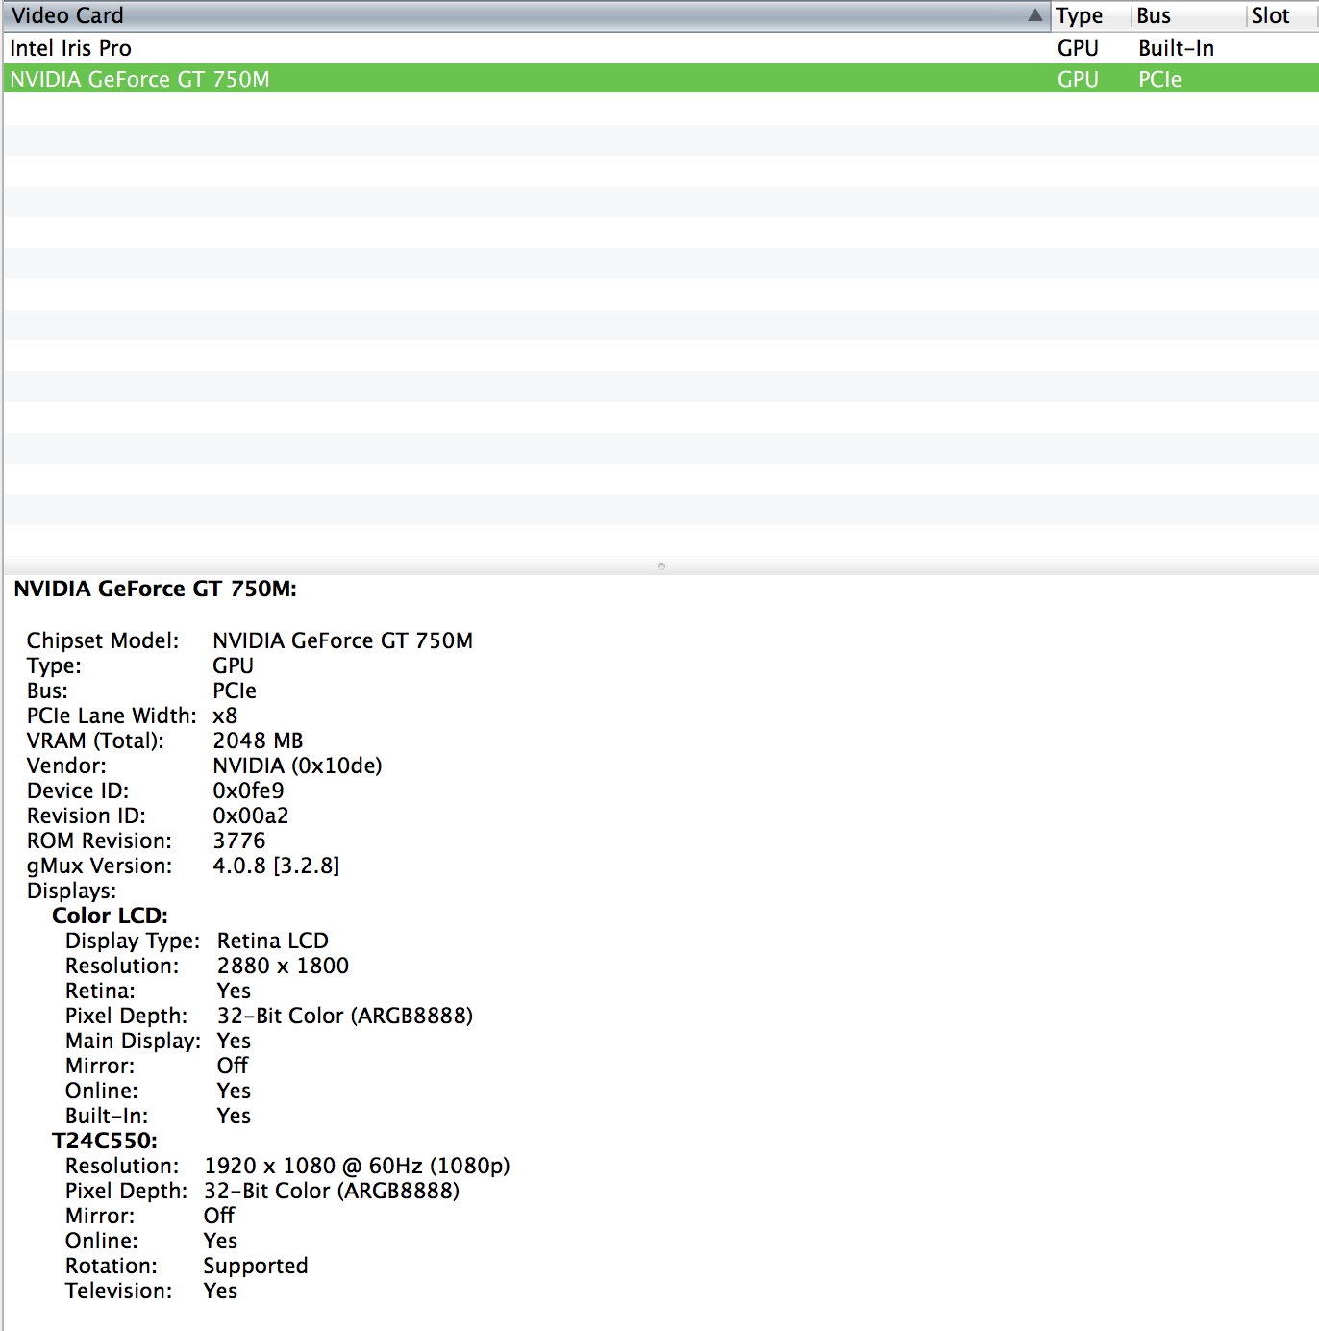Click the VRAM value 2048 MB
This screenshot has height=1331, width=1319.
coord(258,741)
